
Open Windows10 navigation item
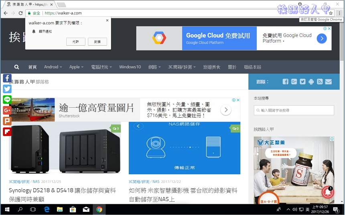pyautogui.click(x=130, y=67)
